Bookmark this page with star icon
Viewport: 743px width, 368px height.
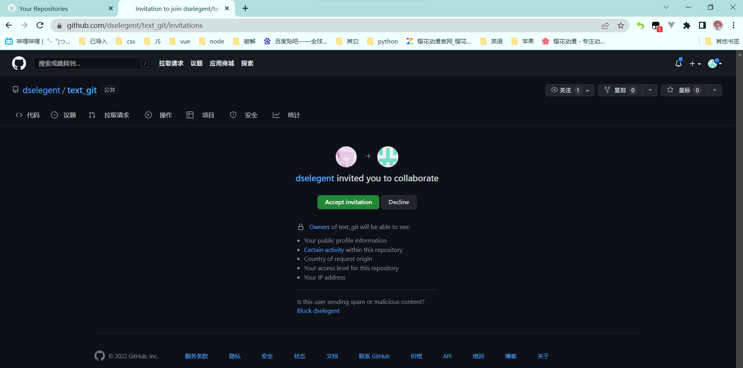tap(621, 26)
